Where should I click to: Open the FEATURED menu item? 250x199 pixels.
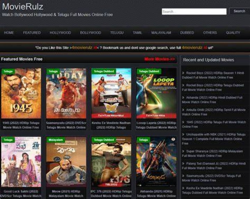point(32,33)
